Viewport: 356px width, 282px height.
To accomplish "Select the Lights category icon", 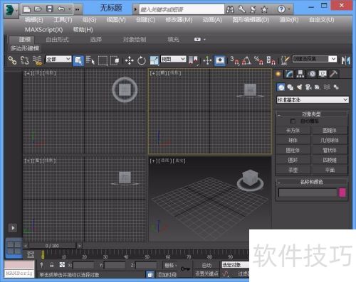I will (x=300, y=87).
